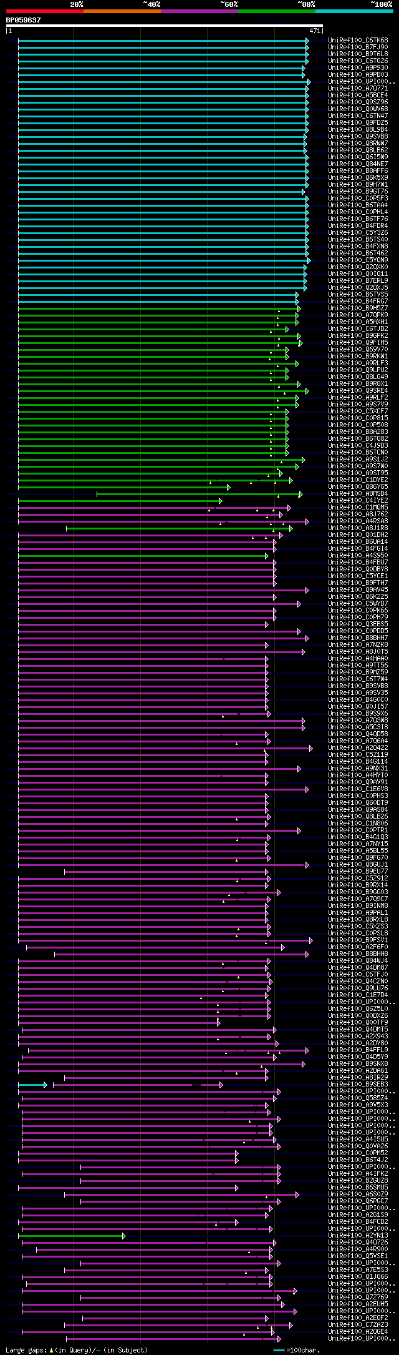Select the UniRef100_A4S950 label
Image resolution: width=399 pixels, height=1355 pixels.
tap(358, 556)
